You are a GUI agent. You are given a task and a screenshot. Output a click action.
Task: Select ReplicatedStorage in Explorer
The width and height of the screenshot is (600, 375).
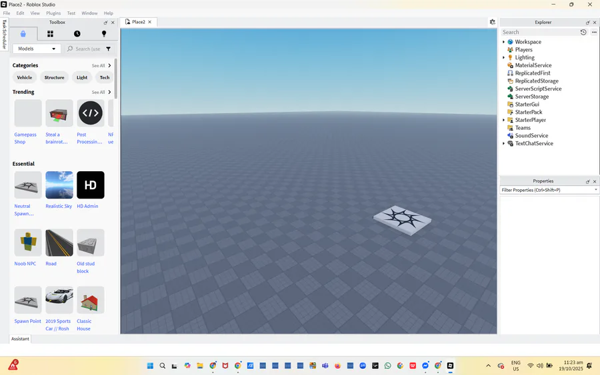[537, 81]
